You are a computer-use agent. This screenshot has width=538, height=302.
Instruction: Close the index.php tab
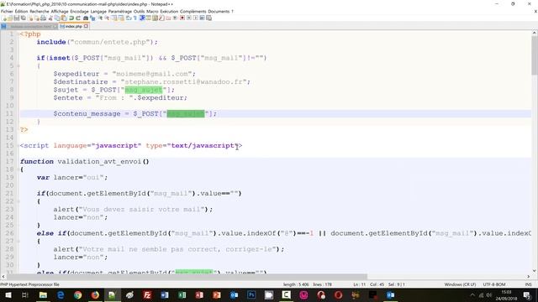[x=86, y=26]
